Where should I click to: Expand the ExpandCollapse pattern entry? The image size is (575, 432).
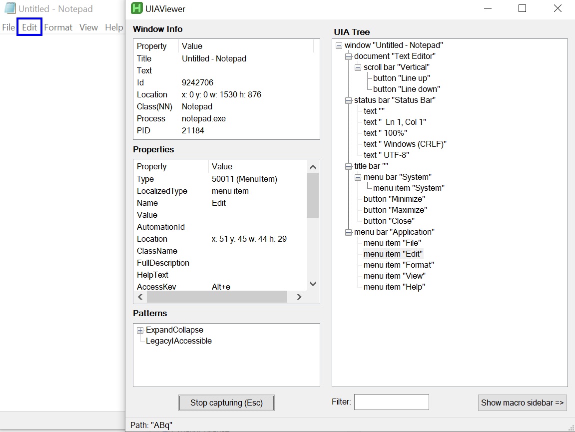(140, 330)
